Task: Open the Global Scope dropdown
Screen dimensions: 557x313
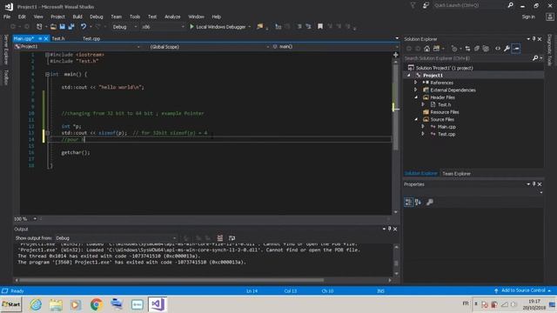Action: click(209, 47)
